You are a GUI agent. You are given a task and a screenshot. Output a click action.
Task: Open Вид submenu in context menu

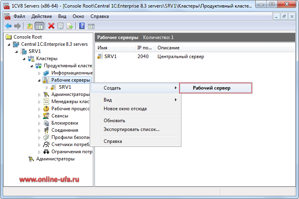tap(135, 100)
